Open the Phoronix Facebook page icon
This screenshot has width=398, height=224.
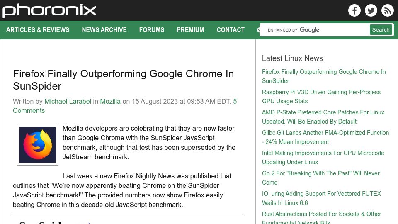point(354,10)
